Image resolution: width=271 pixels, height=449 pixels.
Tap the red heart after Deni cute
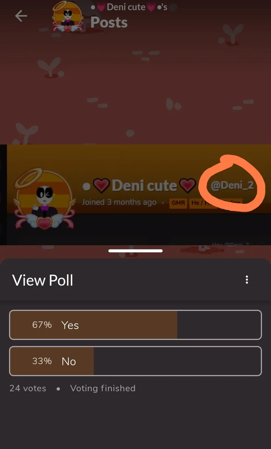[187, 186]
